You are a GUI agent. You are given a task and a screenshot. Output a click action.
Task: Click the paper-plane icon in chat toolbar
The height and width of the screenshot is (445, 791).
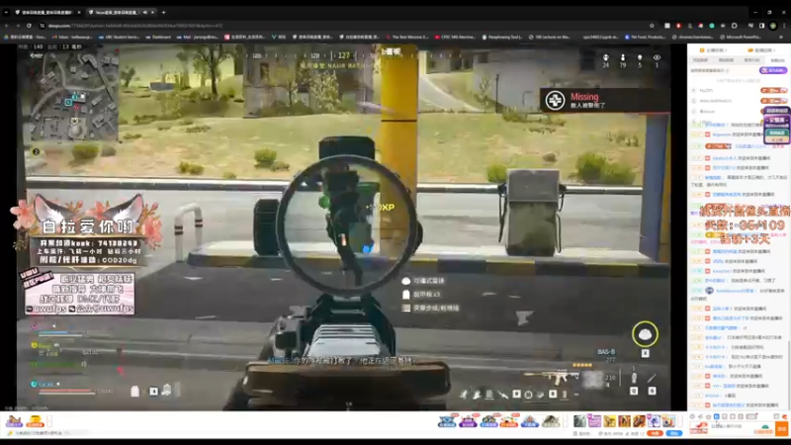700,416
